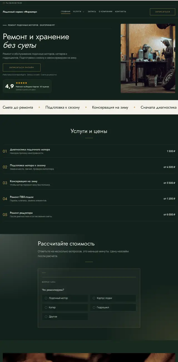Pick the Другое radio option
Screen dimensions: 178x362
(x=65, y=317)
